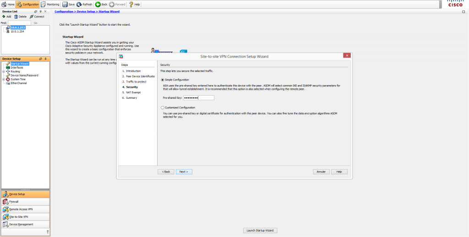
Task: Switch to the Firewall section
Action: [26, 202]
